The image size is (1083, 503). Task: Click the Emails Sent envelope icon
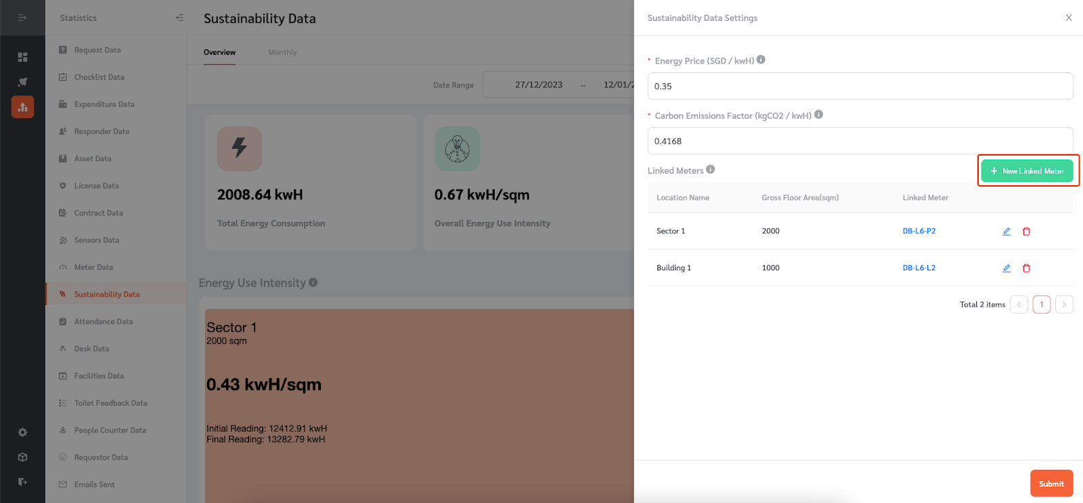tap(63, 485)
